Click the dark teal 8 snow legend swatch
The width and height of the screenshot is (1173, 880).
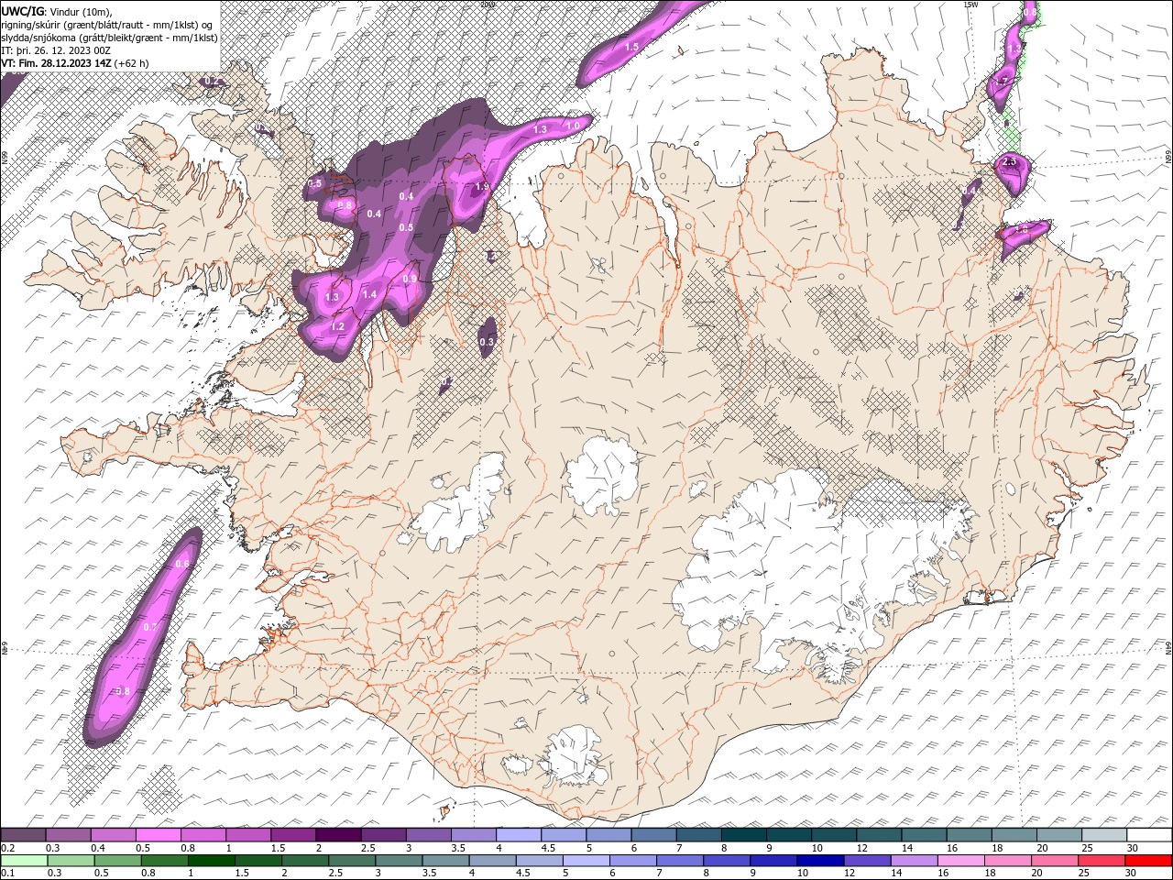pos(743,835)
